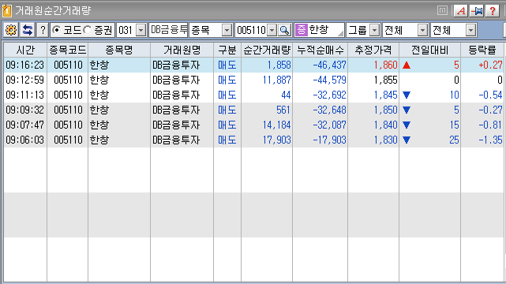Click the change rate -1.35
Image resolution: width=506 pixels, height=284 pixels.
pos(490,140)
